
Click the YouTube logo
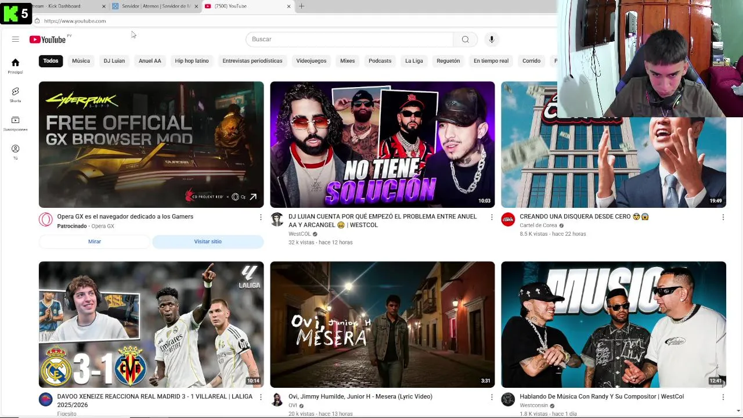48,39
